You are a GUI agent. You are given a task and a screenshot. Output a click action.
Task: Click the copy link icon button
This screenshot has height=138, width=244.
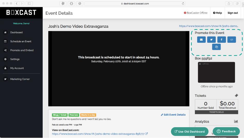(216, 47)
